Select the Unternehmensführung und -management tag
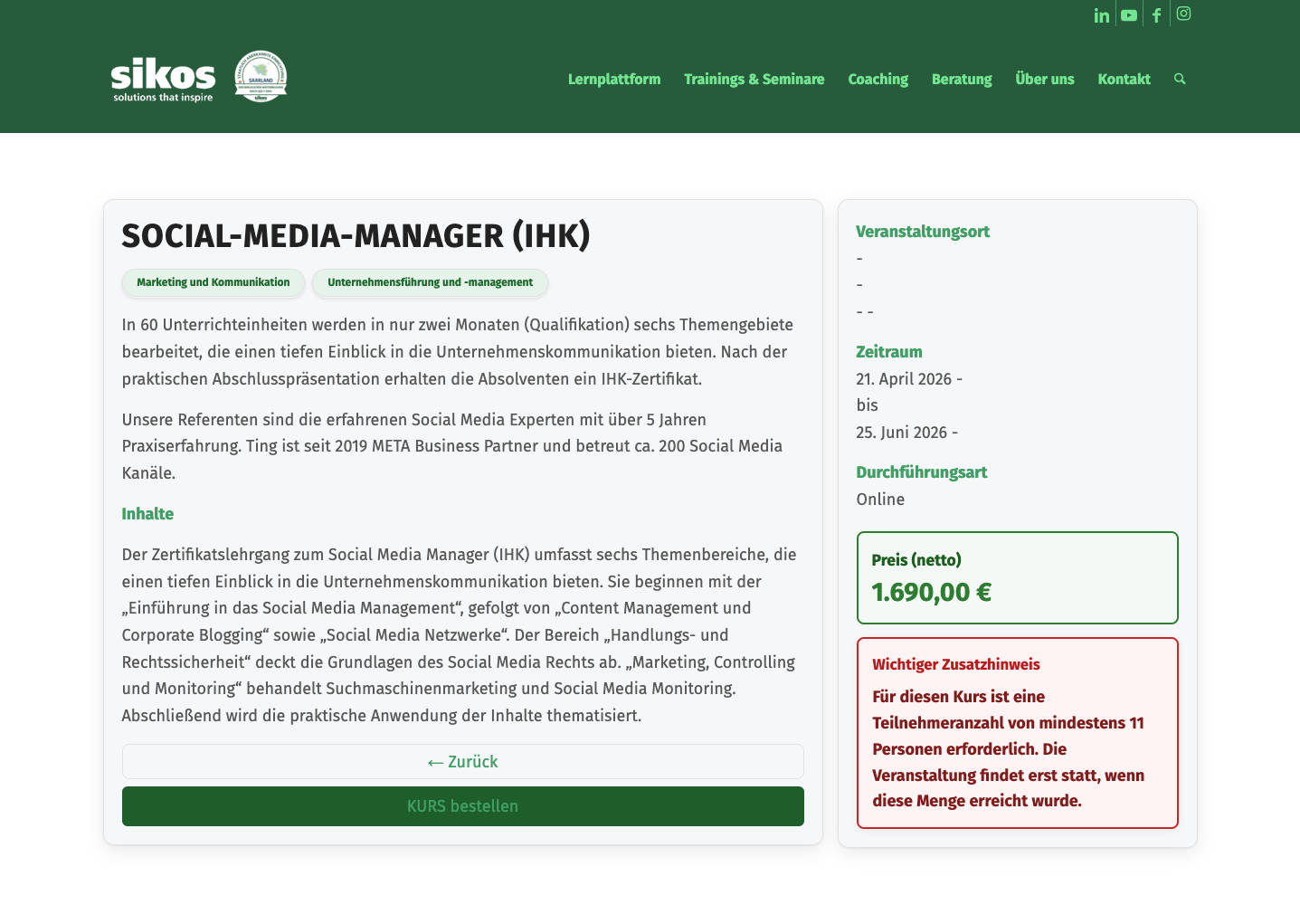 point(430,282)
